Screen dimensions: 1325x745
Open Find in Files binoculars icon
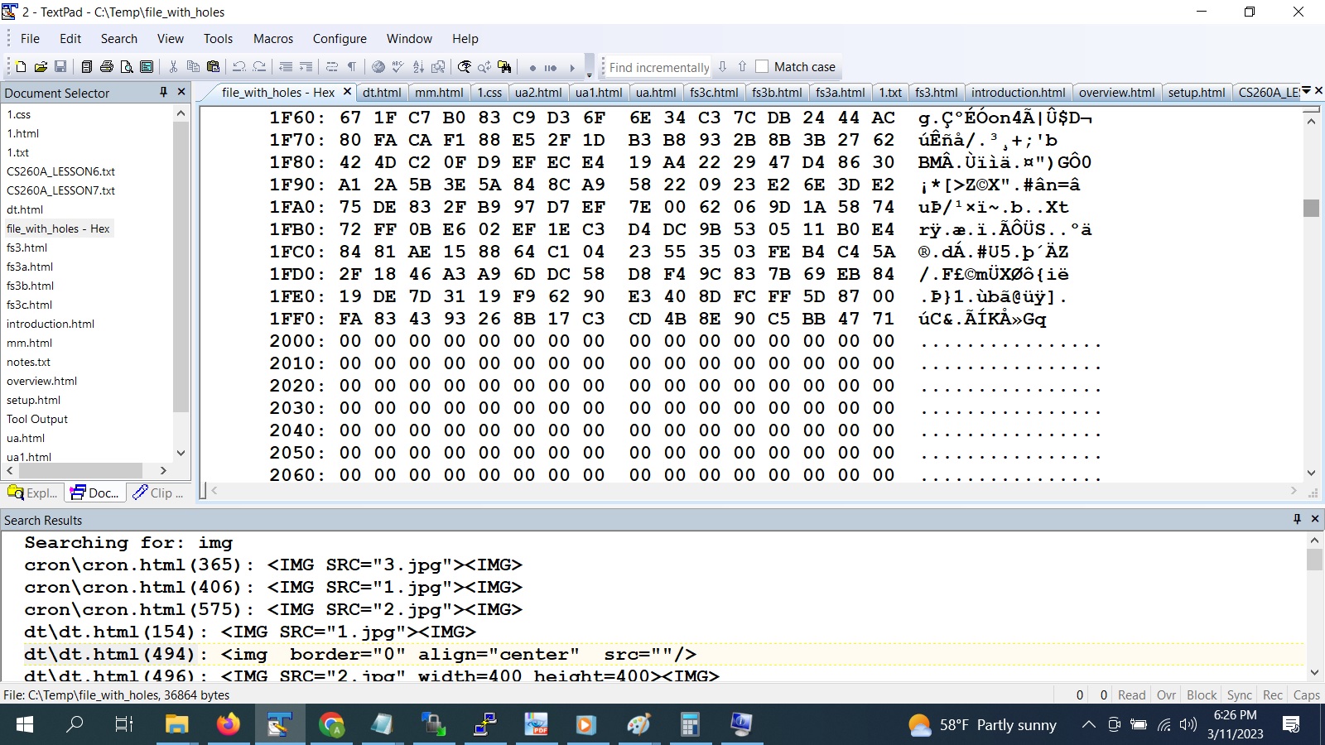504,67
